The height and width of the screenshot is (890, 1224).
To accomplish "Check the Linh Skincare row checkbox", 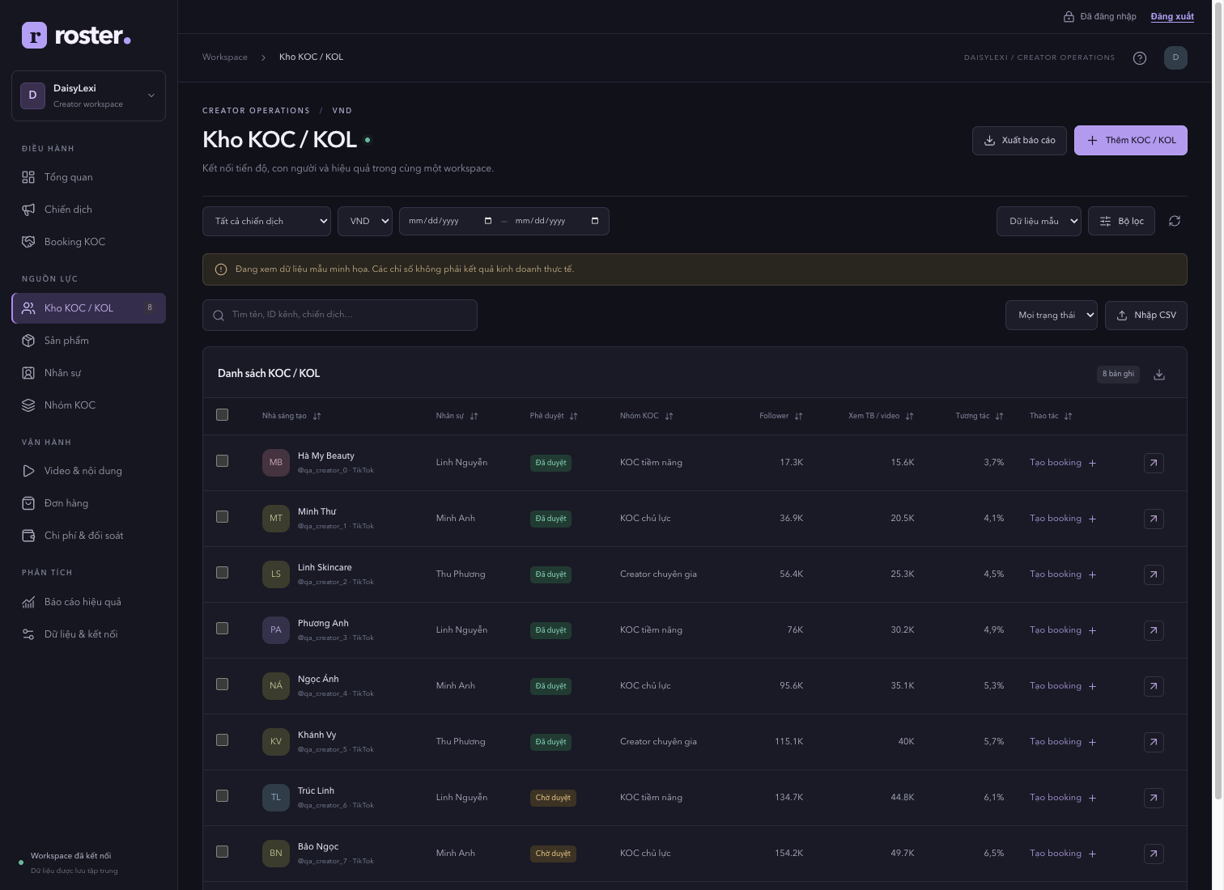I will pos(223,573).
